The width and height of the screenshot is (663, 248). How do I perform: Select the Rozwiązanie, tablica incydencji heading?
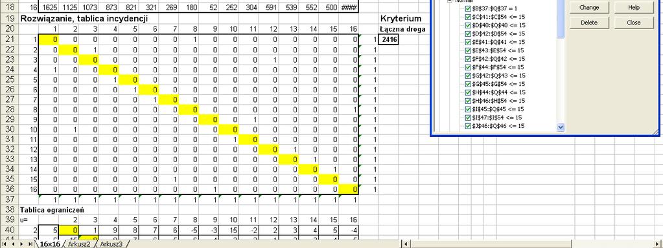coord(84,19)
